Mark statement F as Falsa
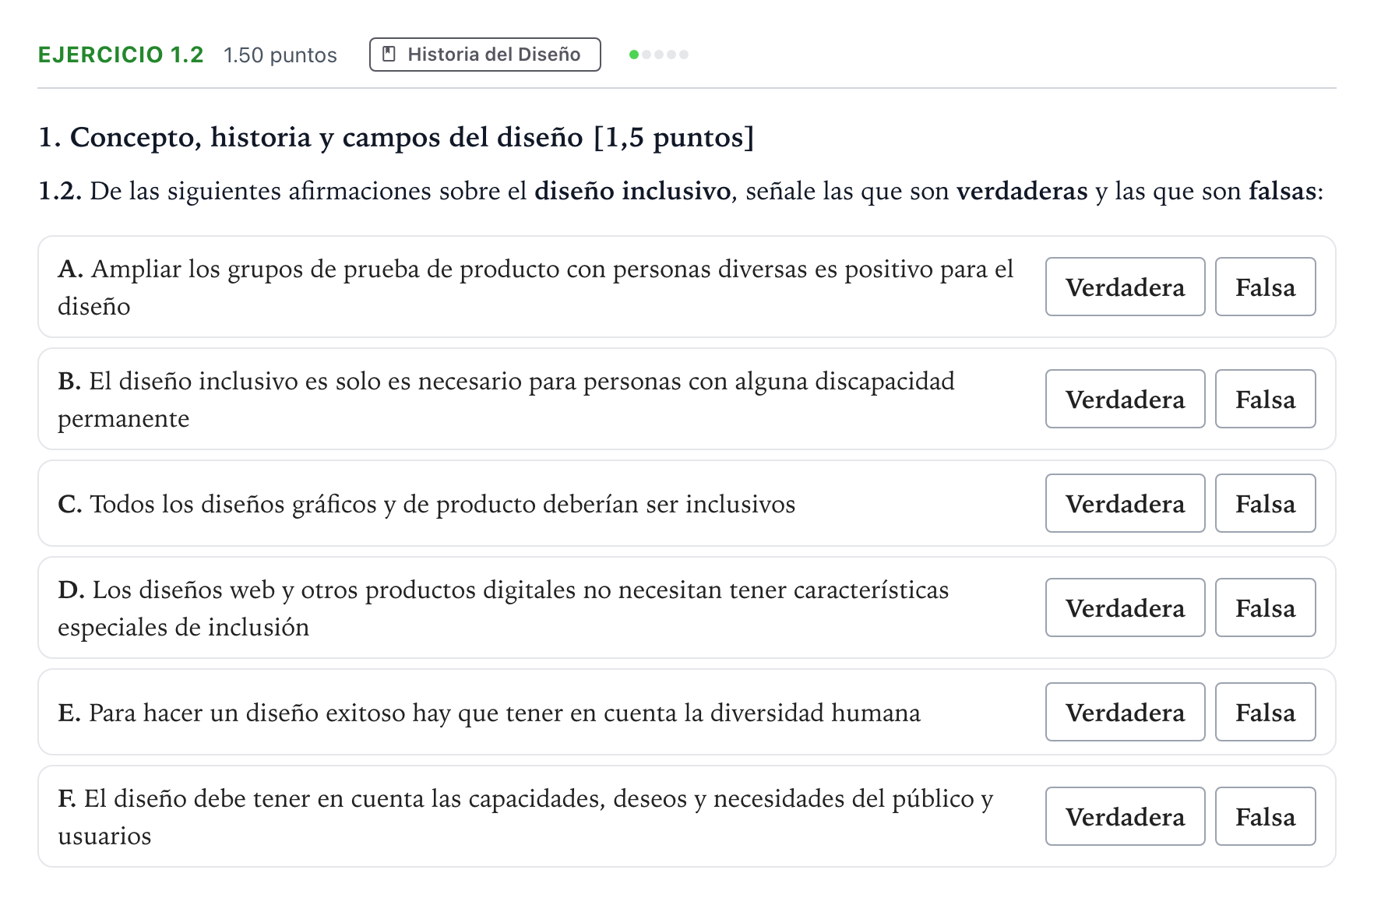1374x905 pixels. 1265,816
